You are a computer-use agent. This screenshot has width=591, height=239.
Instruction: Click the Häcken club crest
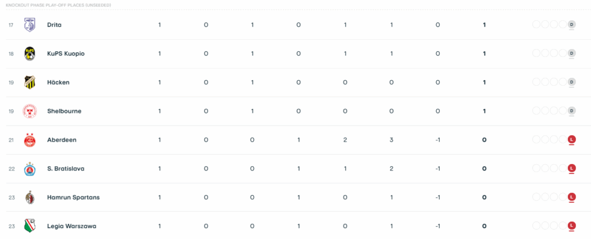[x=29, y=82]
